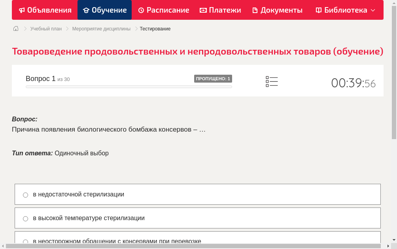397x249 pixels.
Task: Click the Тестирование breadcrumb link
Action: (x=154, y=28)
